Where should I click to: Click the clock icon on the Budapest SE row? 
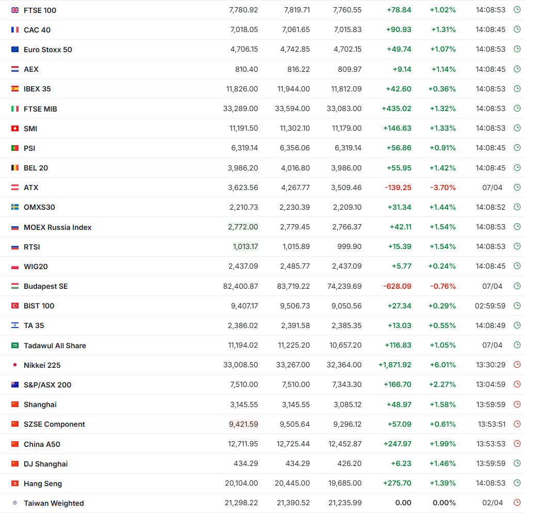517,286
